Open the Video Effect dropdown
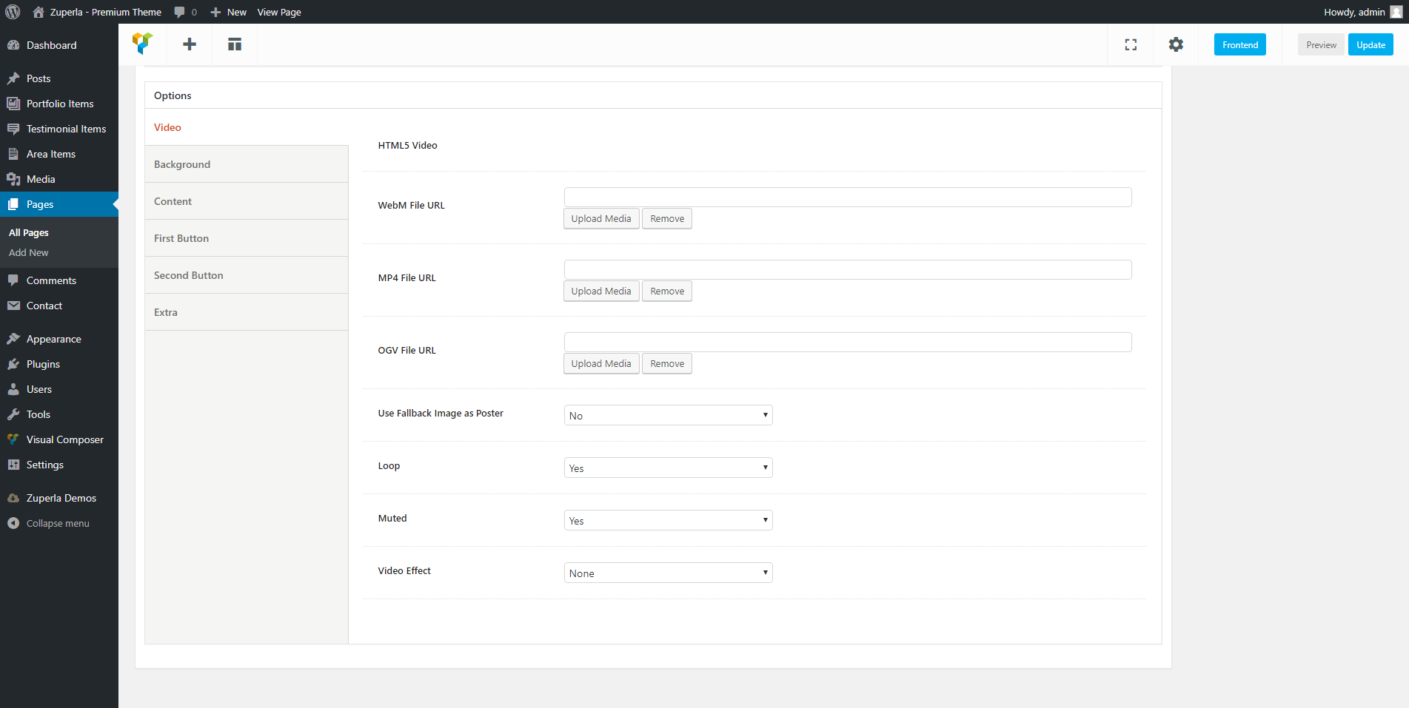This screenshot has height=708, width=1409. tap(668, 573)
